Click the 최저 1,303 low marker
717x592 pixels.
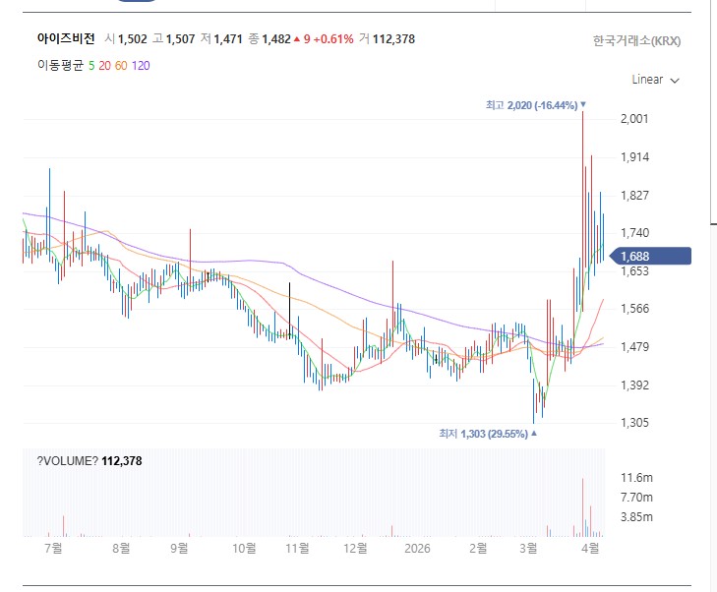(488, 434)
